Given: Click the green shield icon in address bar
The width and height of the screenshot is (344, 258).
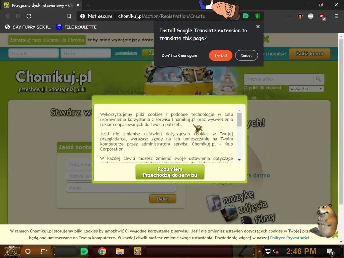Looking at the screenshot, I should pos(258,16).
